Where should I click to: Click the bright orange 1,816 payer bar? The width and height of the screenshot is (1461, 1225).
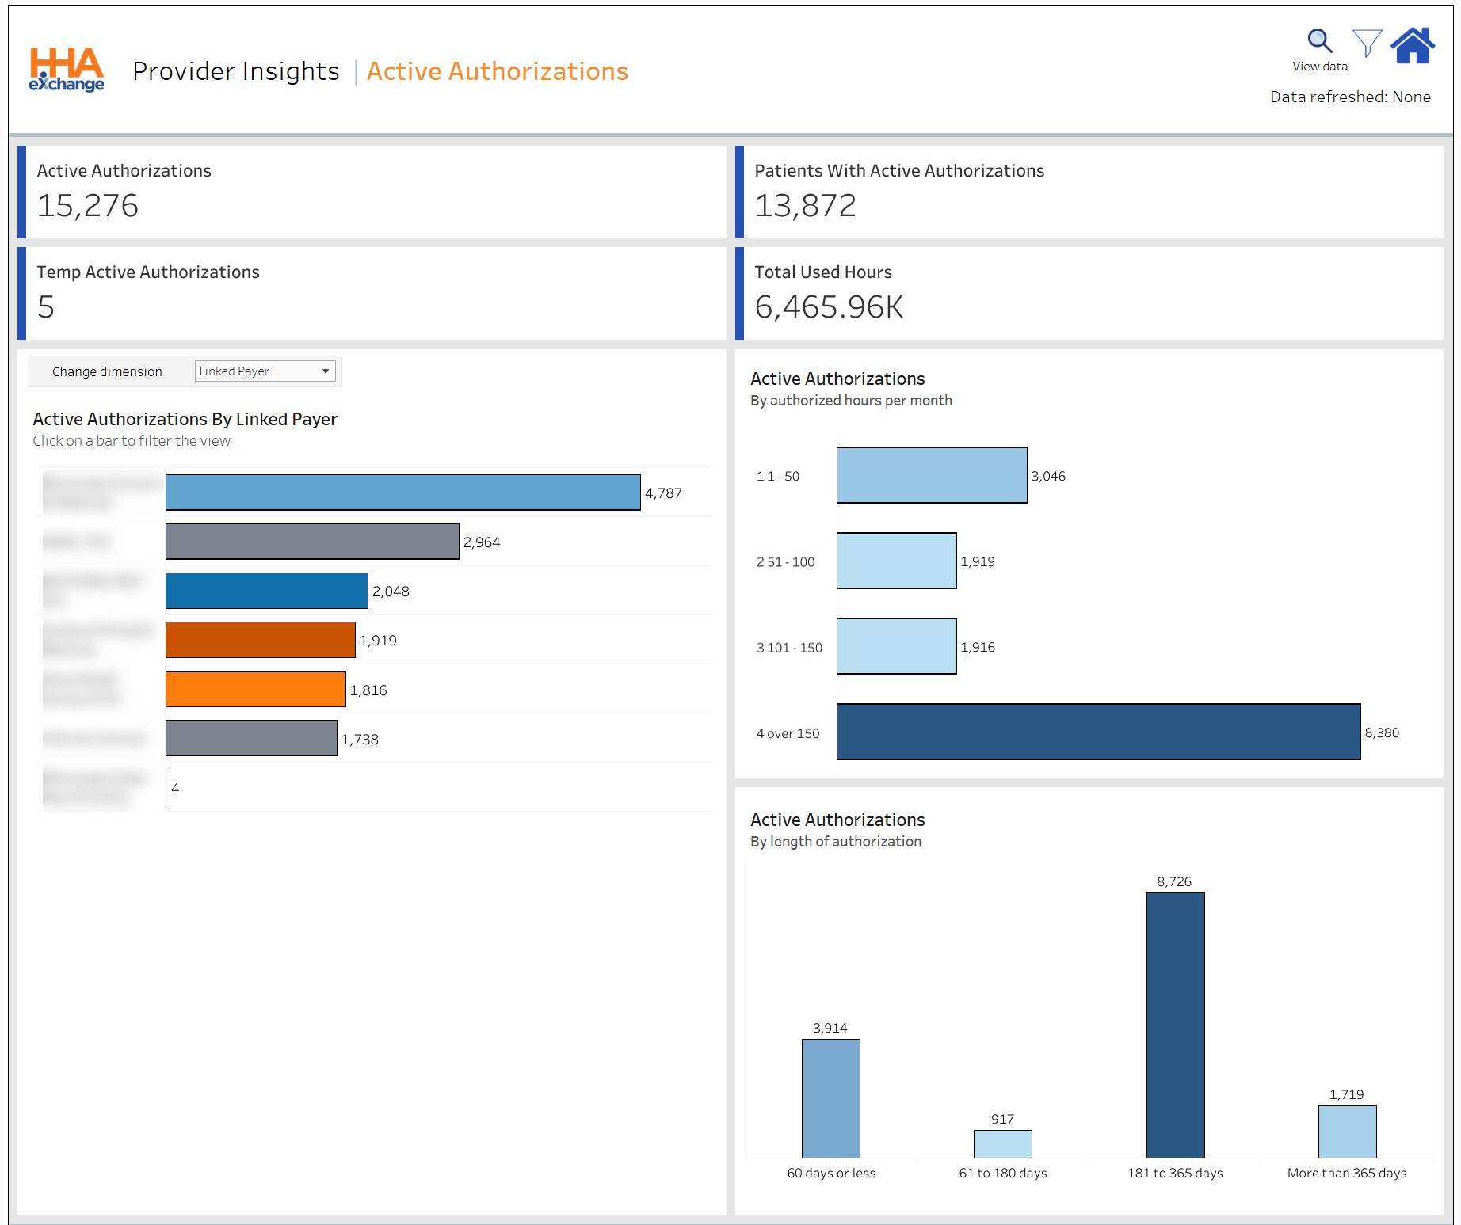click(x=255, y=689)
